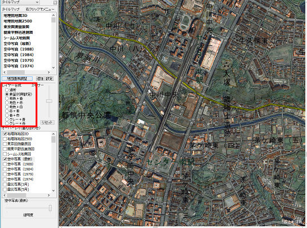Click the リセット button
307x228 pixels.
tap(47, 122)
